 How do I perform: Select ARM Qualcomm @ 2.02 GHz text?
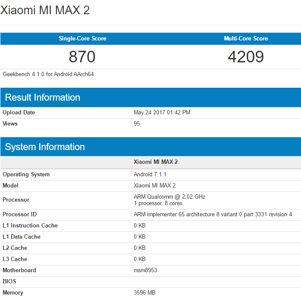tap(169, 197)
